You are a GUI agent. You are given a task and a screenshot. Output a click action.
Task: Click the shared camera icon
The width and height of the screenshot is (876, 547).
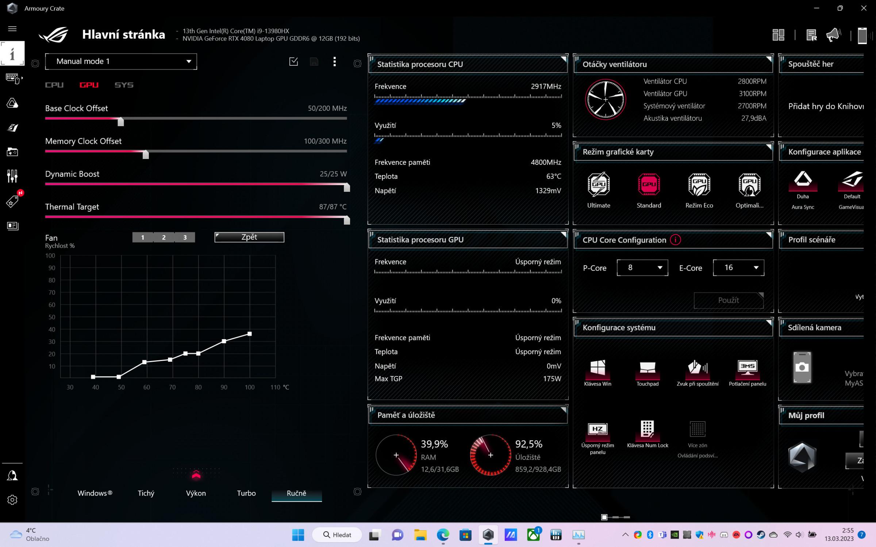click(x=802, y=367)
